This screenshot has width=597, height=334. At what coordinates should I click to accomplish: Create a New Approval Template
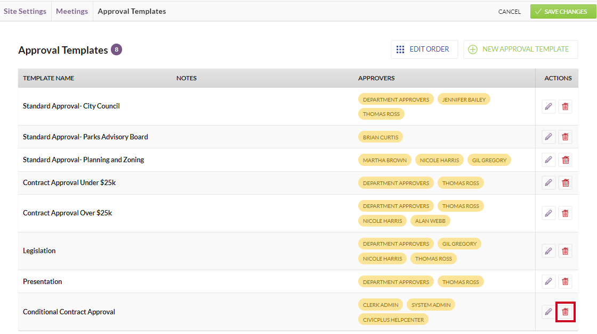[520, 49]
